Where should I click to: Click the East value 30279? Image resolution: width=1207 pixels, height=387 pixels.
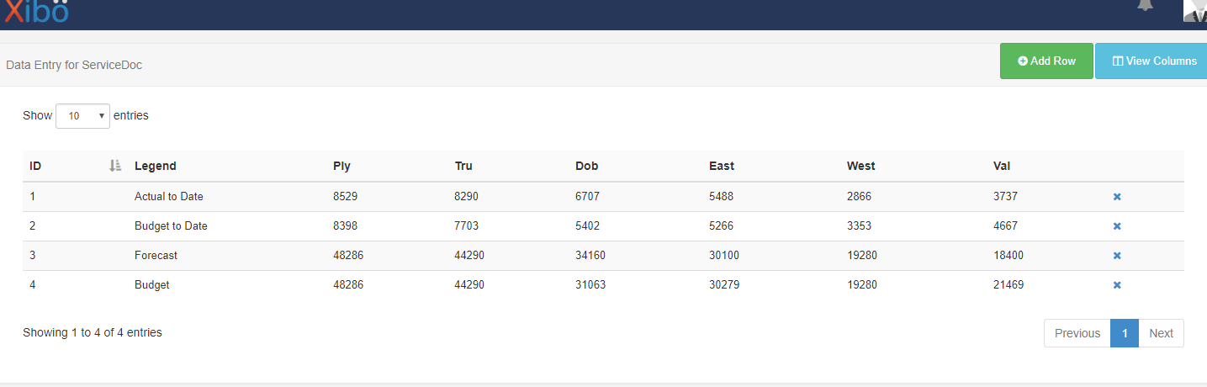tap(724, 285)
